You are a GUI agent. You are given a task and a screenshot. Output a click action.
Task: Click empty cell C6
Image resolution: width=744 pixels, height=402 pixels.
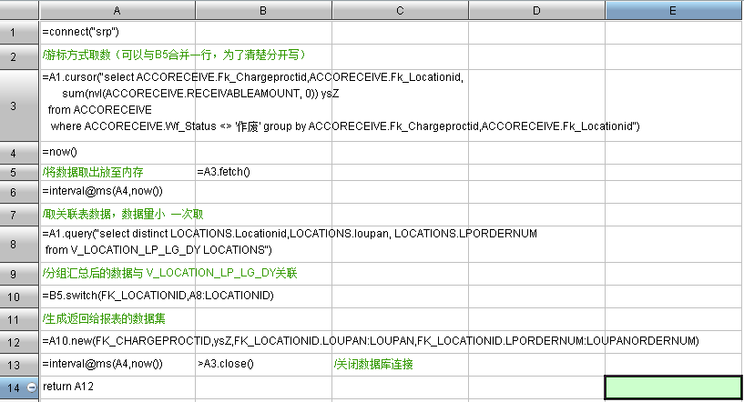point(400,192)
